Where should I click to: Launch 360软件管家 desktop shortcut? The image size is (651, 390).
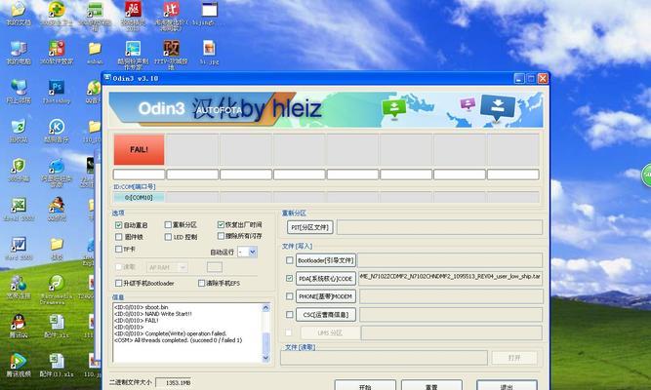[57, 49]
